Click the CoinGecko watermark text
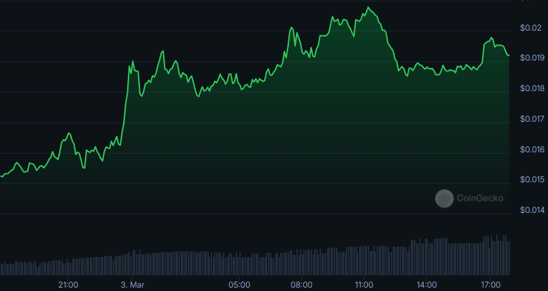The image size is (548, 291). click(480, 198)
